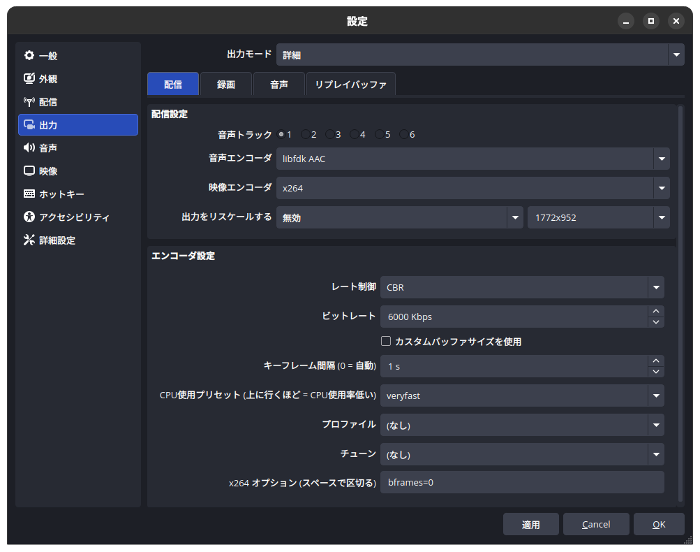Switch to the 録画 (Recording) tab
Screen dimensions: 700x552
[x=226, y=85]
